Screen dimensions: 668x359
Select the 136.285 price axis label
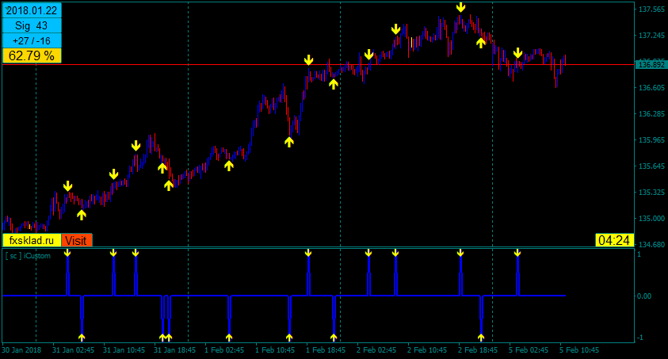652,113
